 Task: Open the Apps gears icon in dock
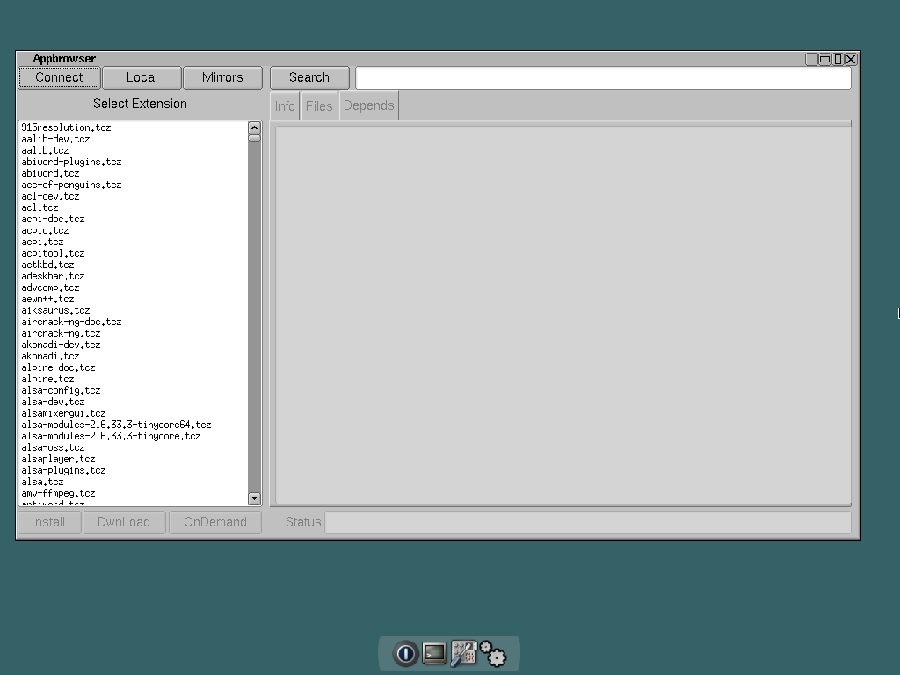493,654
